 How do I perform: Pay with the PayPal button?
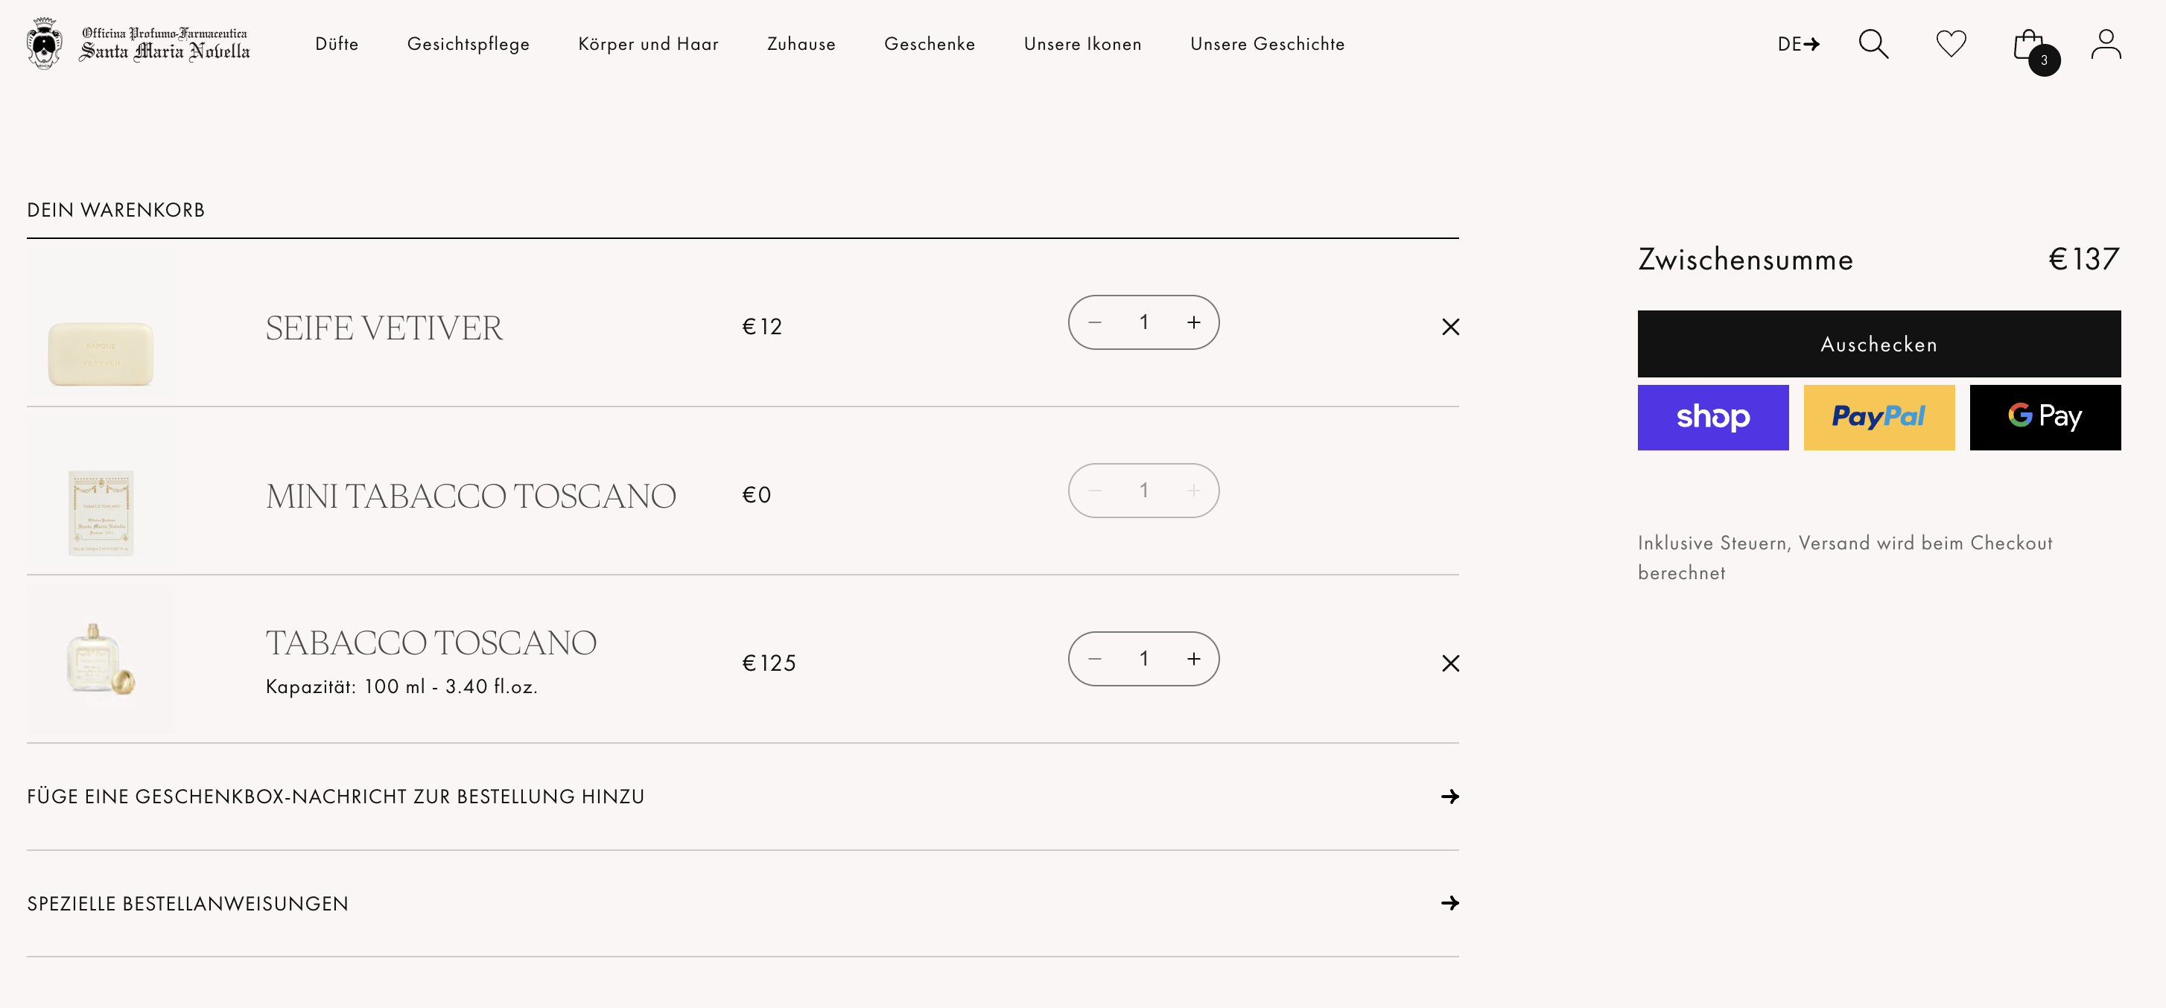pyautogui.click(x=1878, y=417)
